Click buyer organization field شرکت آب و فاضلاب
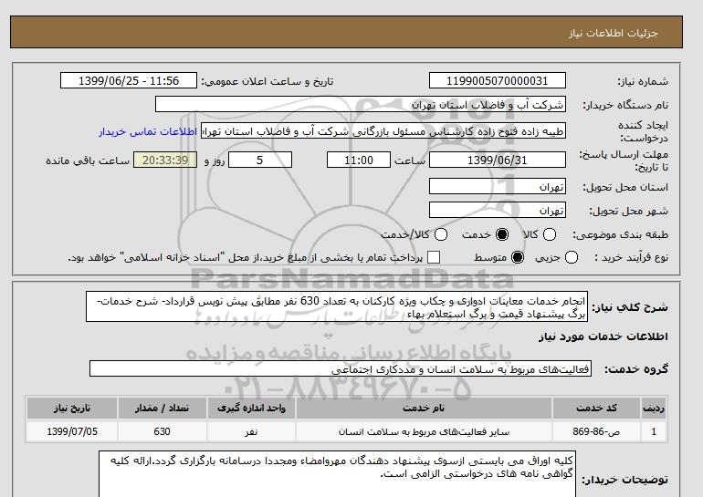 click(x=361, y=105)
